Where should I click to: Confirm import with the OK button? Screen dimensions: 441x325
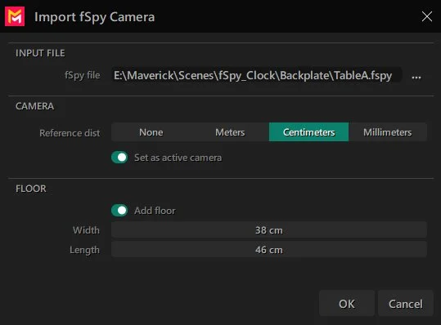(x=347, y=304)
